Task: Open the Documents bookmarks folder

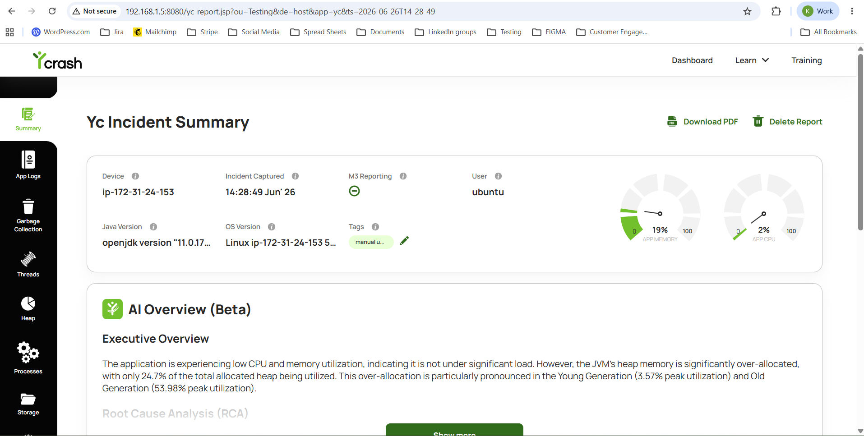Action: [x=380, y=32]
